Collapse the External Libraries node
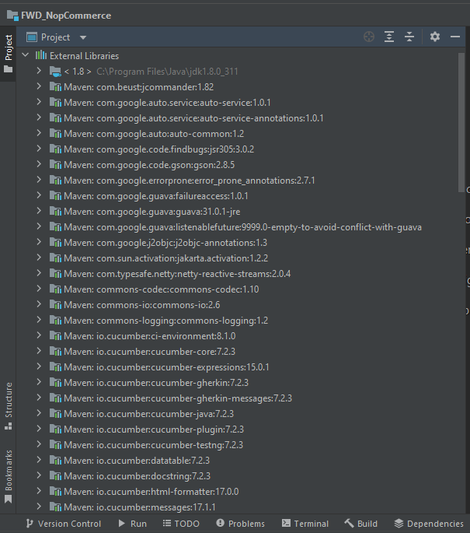Image resolution: width=470 pixels, height=533 pixels. click(26, 54)
